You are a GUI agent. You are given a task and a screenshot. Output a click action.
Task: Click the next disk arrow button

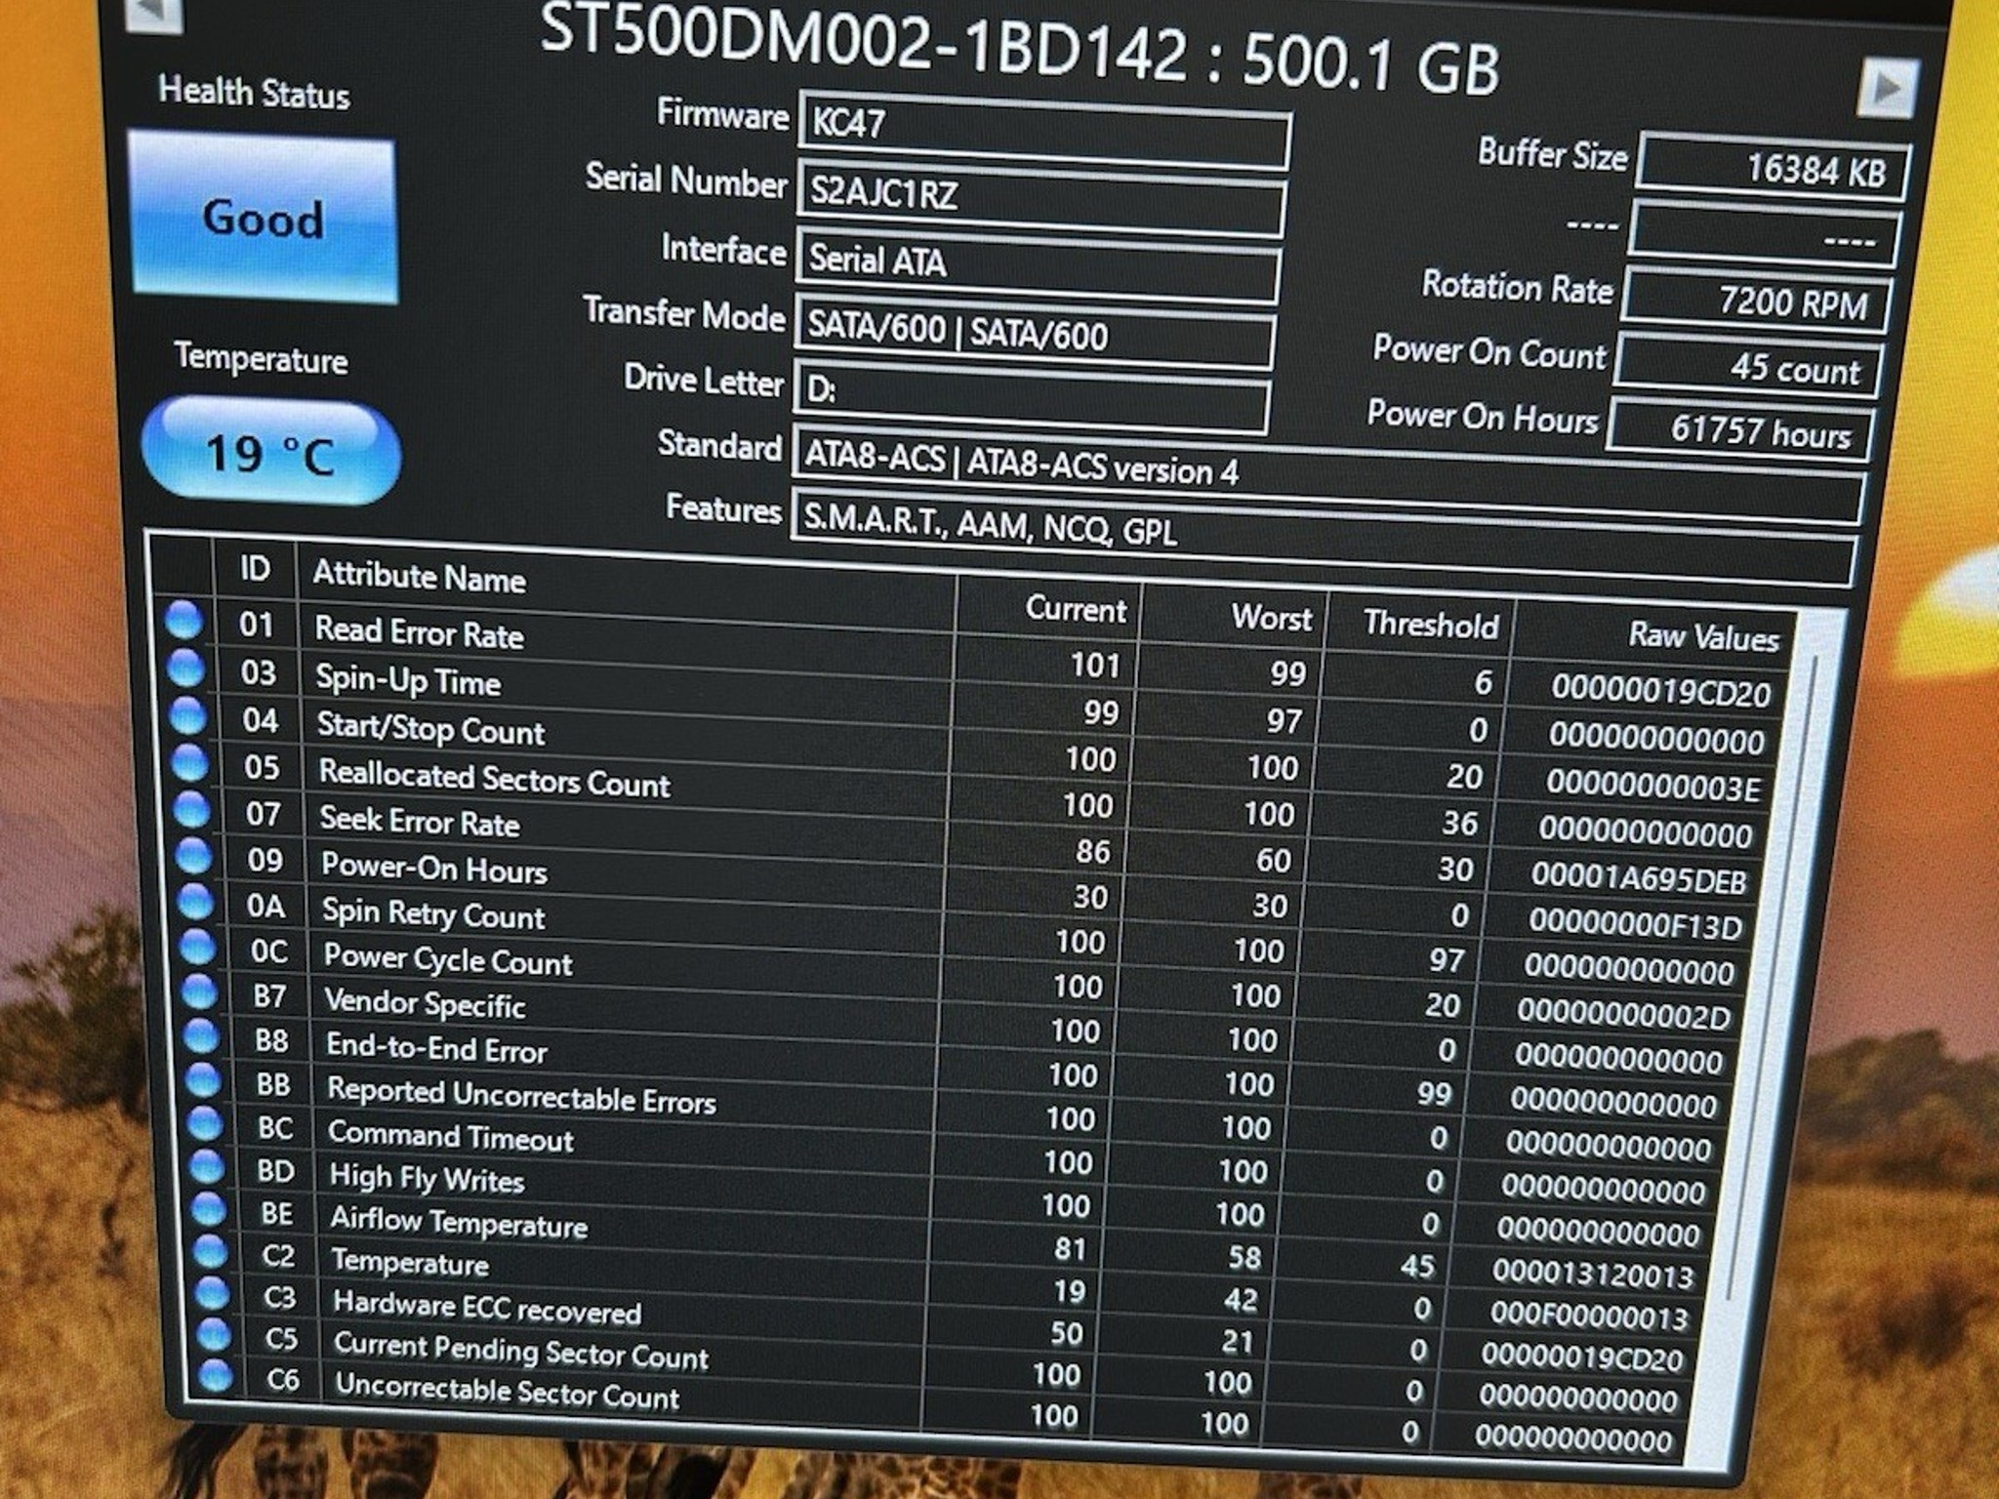pos(1889,89)
